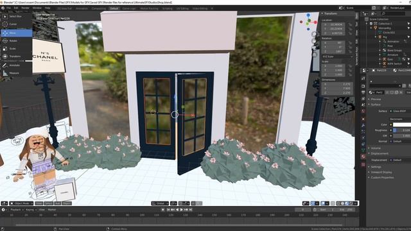Open the viewport Add menu
The height and width of the screenshot is (231, 411).
tap(57, 203)
